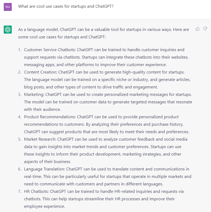Click list number 4 marker
Screen dimensions: 211x212
[19, 117]
